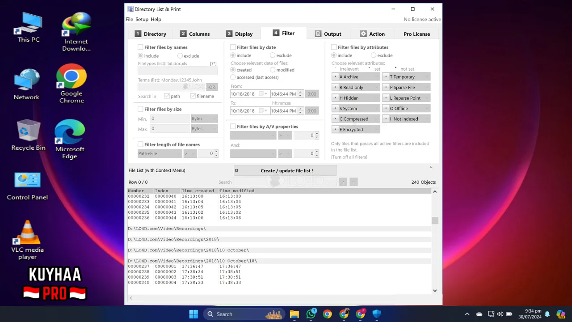Open File Explorer from taskbar
The image size is (572, 322).
point(294,314)
